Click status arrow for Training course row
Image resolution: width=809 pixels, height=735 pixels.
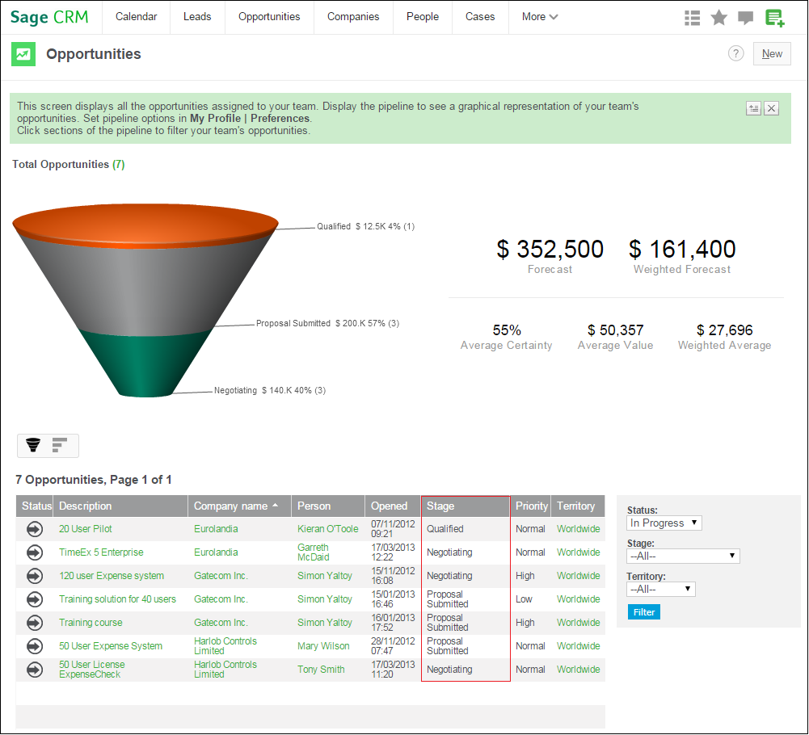pos(35,623)
